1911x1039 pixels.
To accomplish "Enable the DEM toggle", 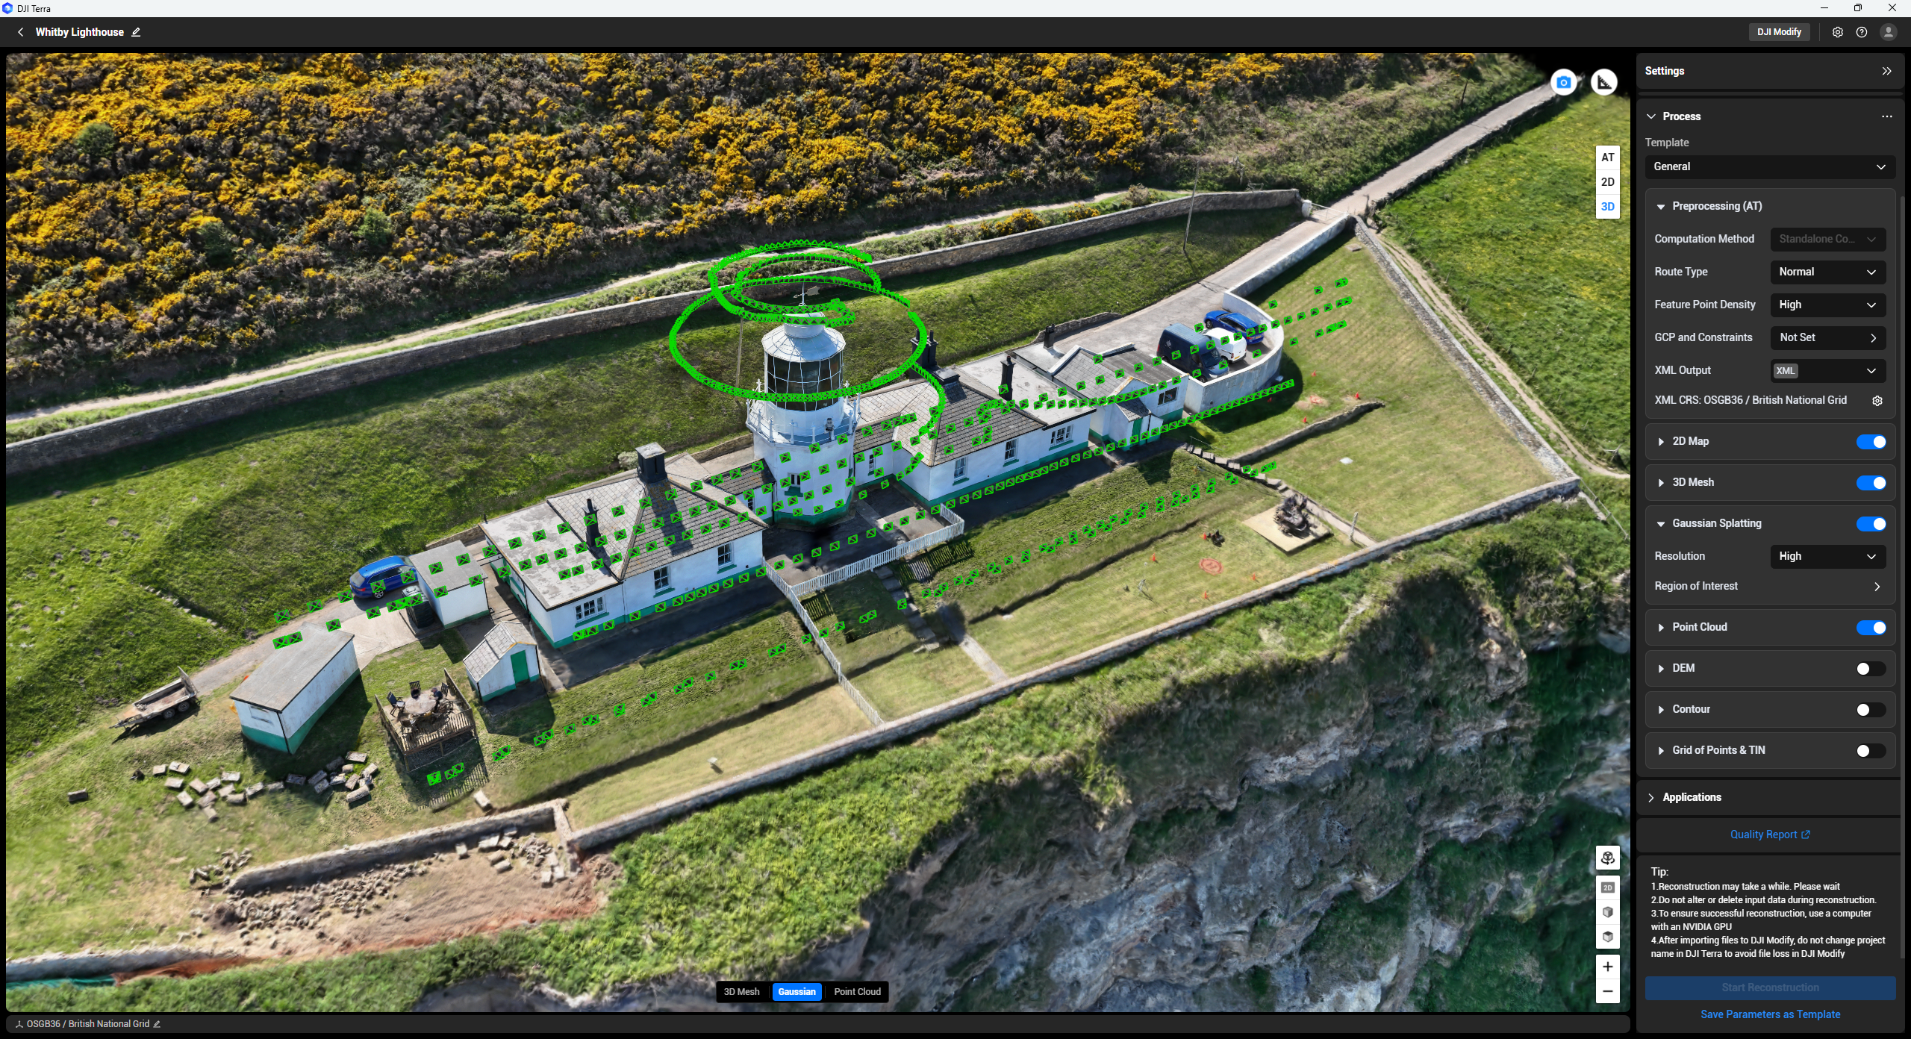I will 1871,669.
